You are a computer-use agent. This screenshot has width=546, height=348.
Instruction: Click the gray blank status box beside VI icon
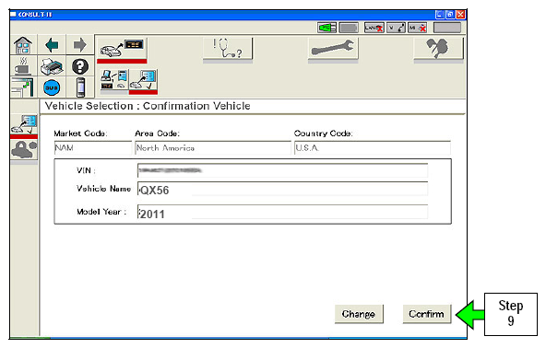[x=349, y=28]
